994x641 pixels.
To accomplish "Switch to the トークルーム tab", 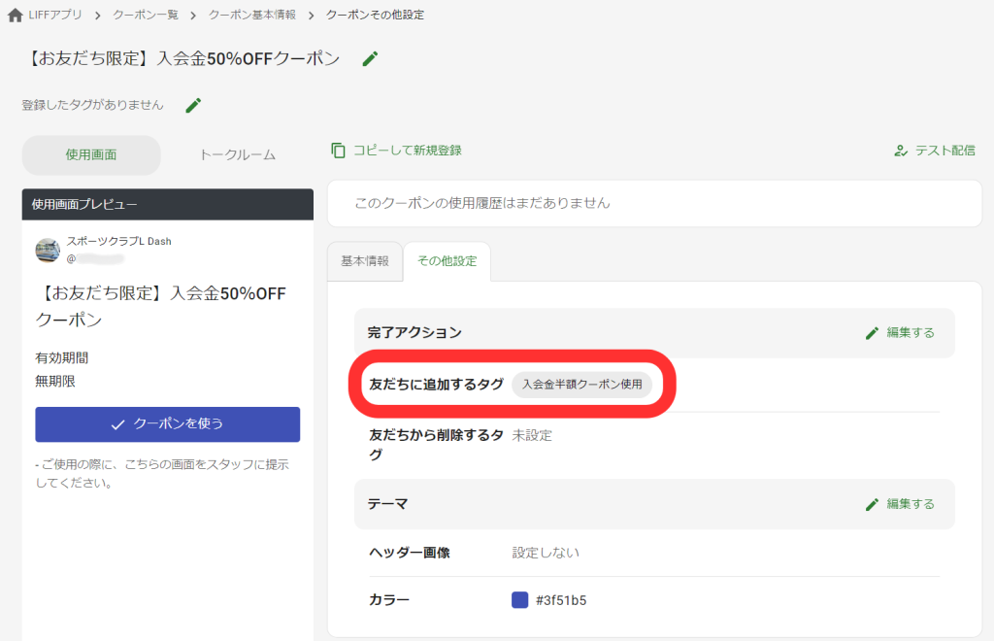I will pyautogui.click(x=236, y=154).
